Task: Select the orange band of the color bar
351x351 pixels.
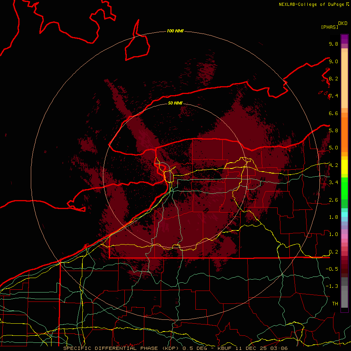Action: pyautogui.click(x=344, y=135)
